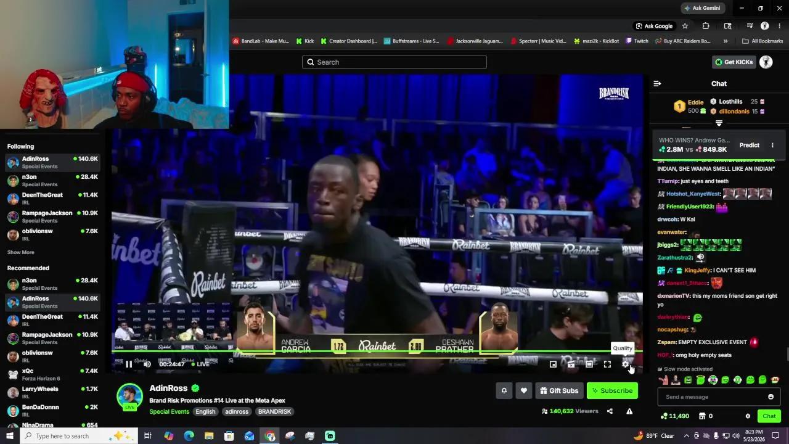The image size is (789, 444).
Task: Select the English language tag
Action: (x=205, y=411)
